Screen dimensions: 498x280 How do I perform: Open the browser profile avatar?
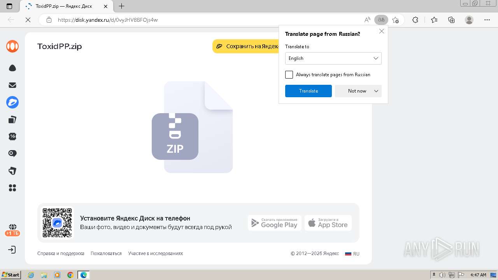click(469, 20)
